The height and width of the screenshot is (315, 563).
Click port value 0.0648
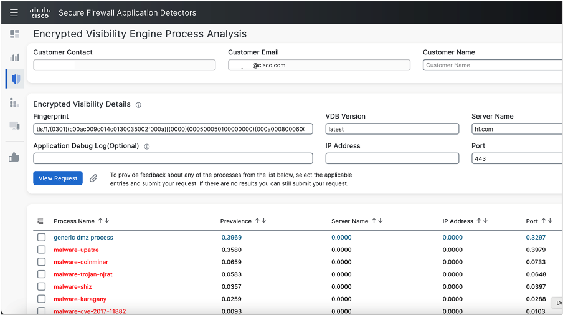pos(536,274)
